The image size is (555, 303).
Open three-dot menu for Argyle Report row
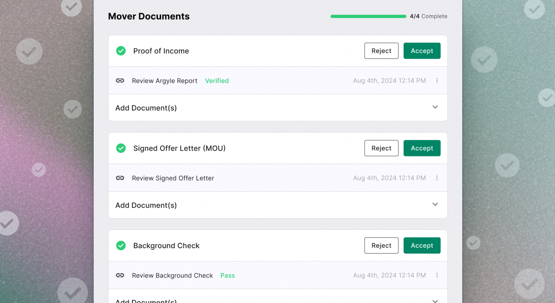[437, 81]
